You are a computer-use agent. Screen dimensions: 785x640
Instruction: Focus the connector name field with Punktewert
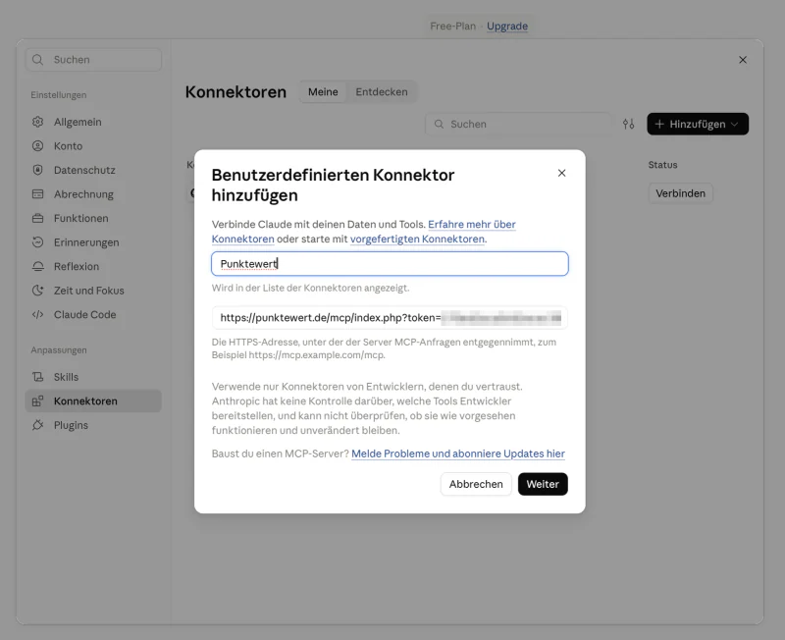click(390, 263)
